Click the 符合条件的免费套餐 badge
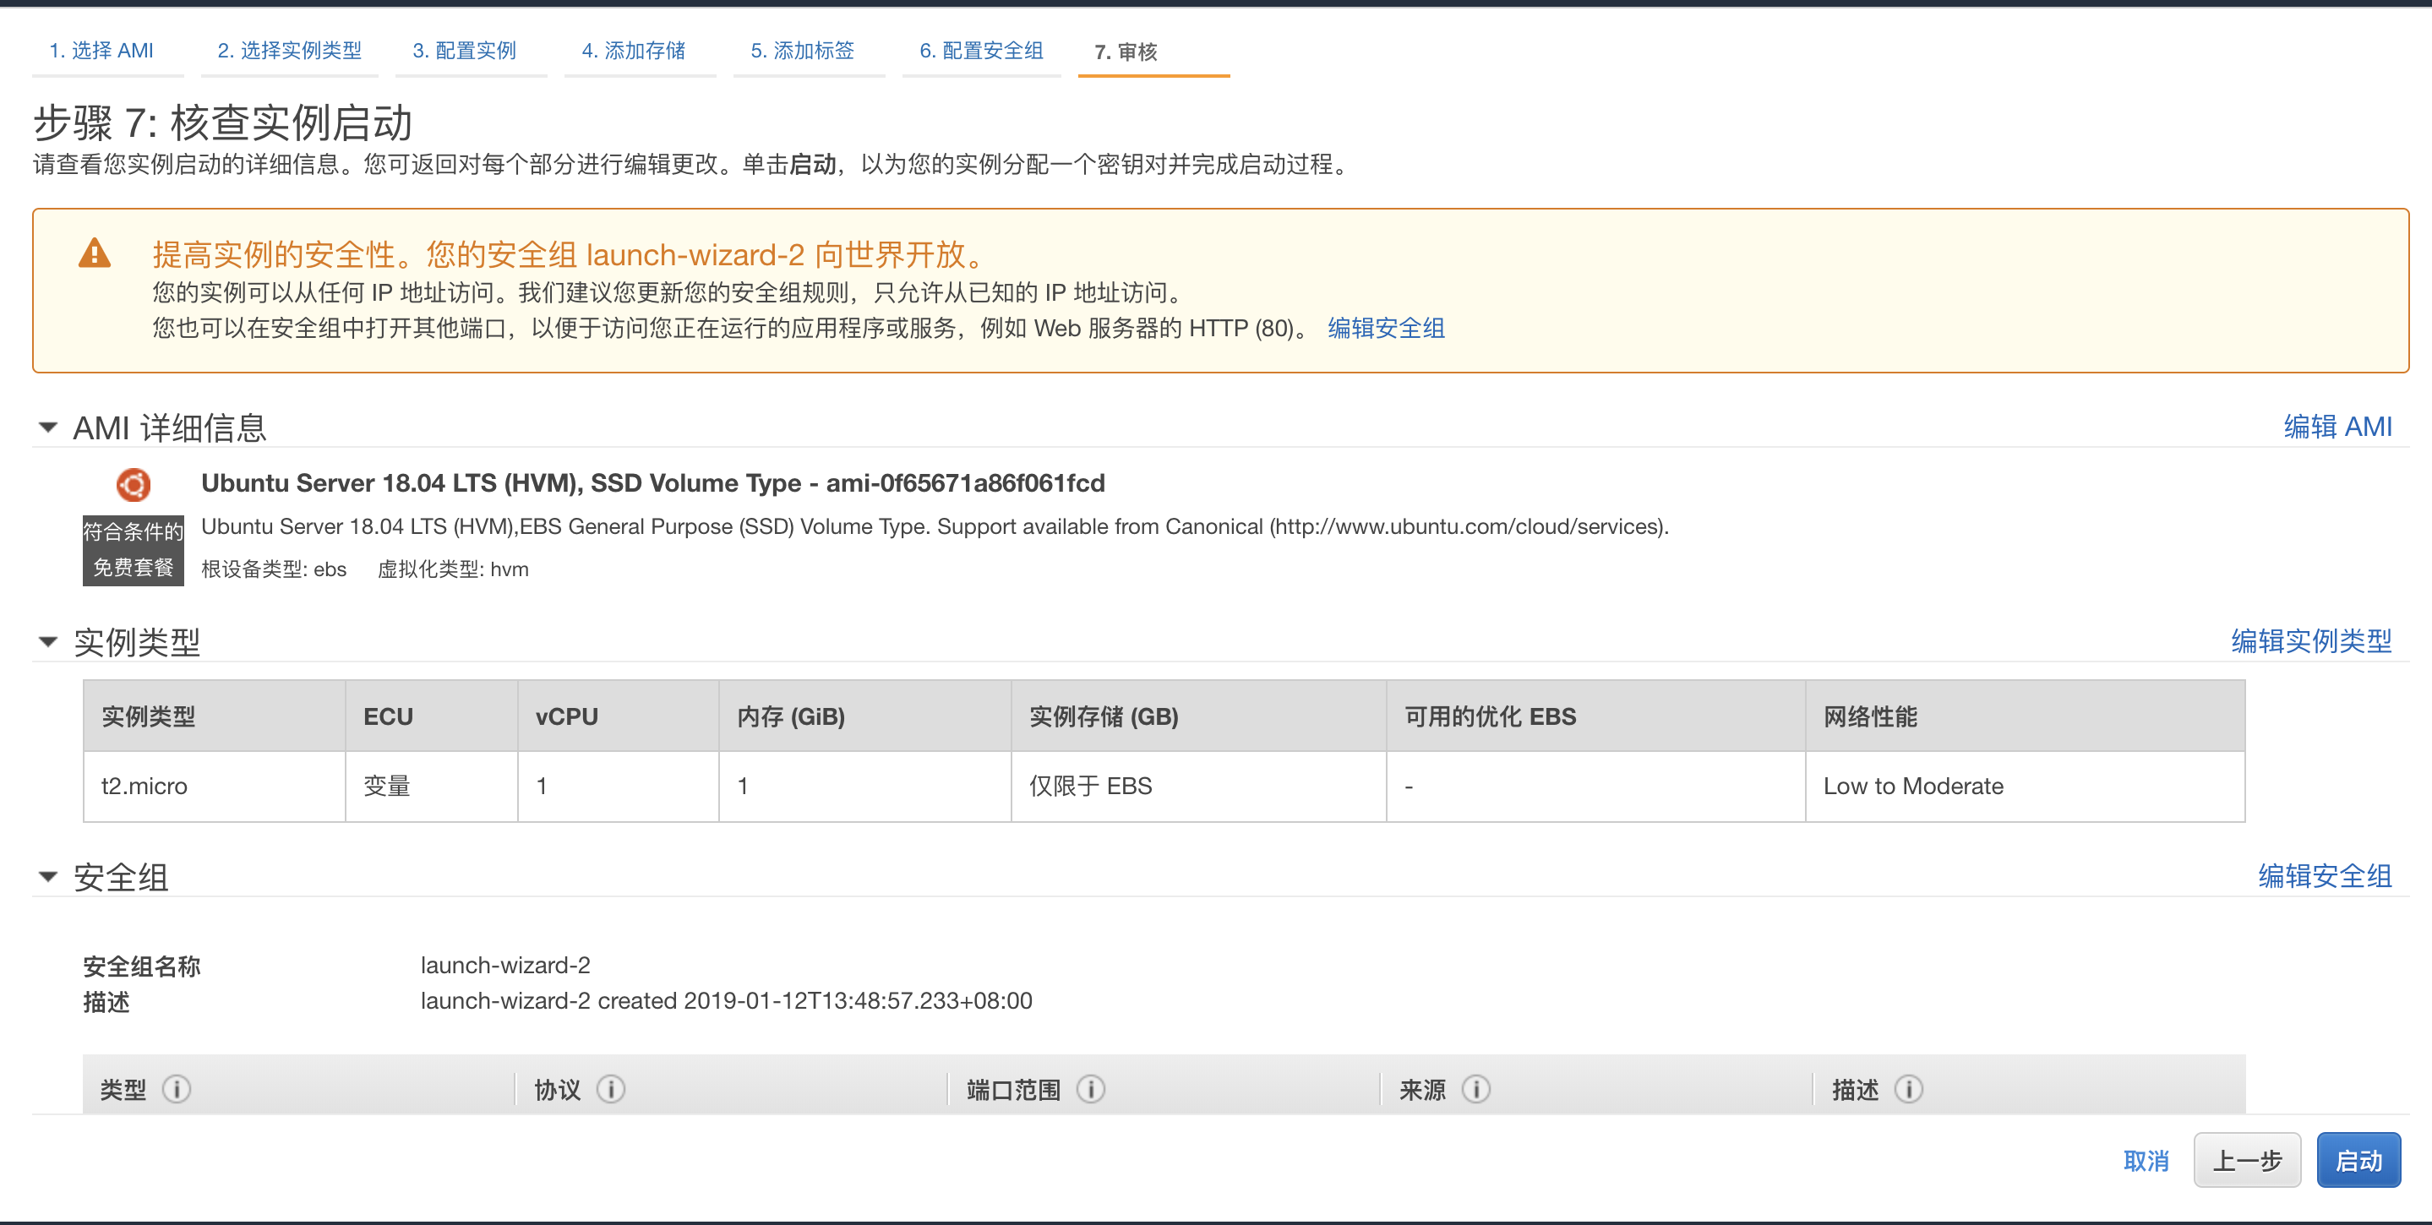Screen dimensions: 2432x1225 point(134,549)
